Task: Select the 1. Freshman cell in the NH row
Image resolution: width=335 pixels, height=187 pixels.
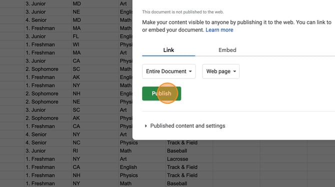Action: 48,175
